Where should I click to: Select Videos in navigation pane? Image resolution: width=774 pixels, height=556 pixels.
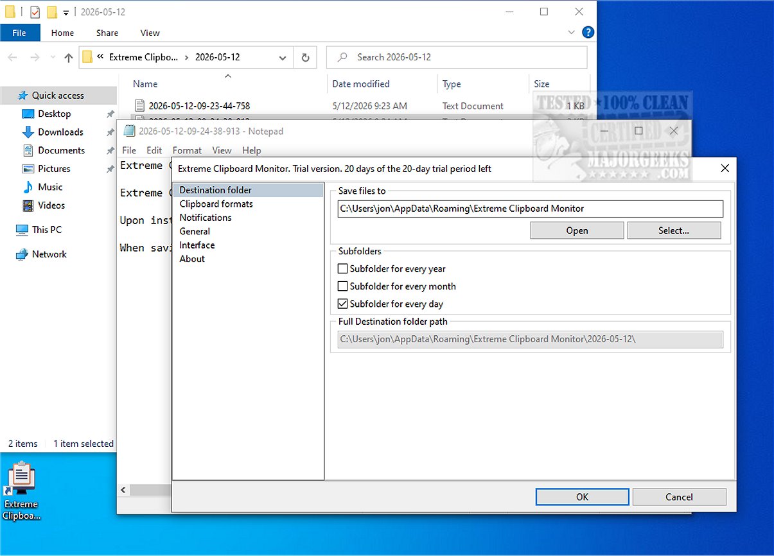click(51, 205)
